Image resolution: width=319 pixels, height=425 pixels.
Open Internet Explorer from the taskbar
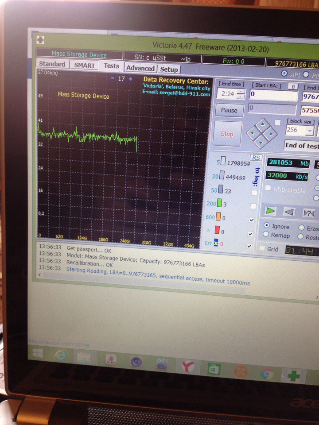click(60, 355)
